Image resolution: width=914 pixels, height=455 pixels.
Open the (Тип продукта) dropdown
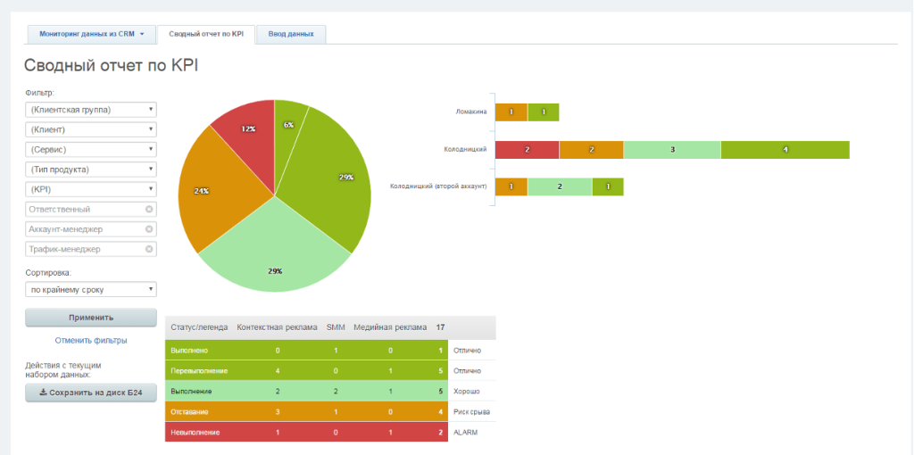(x=91, y=170)
